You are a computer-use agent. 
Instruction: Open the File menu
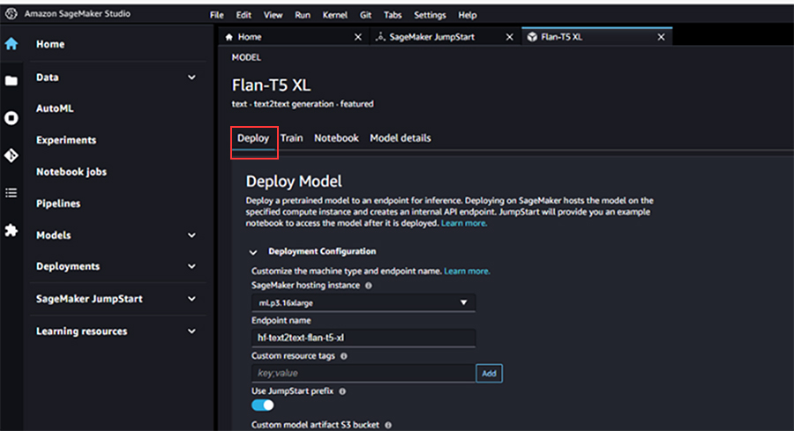click(x=217, y=15)
